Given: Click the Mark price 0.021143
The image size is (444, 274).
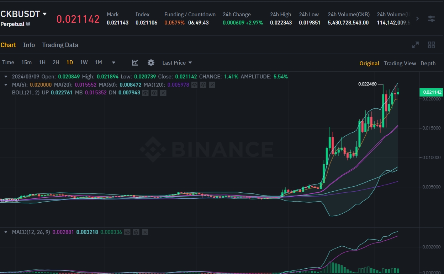Looking at the screenshot, I should tap(117, 23).
